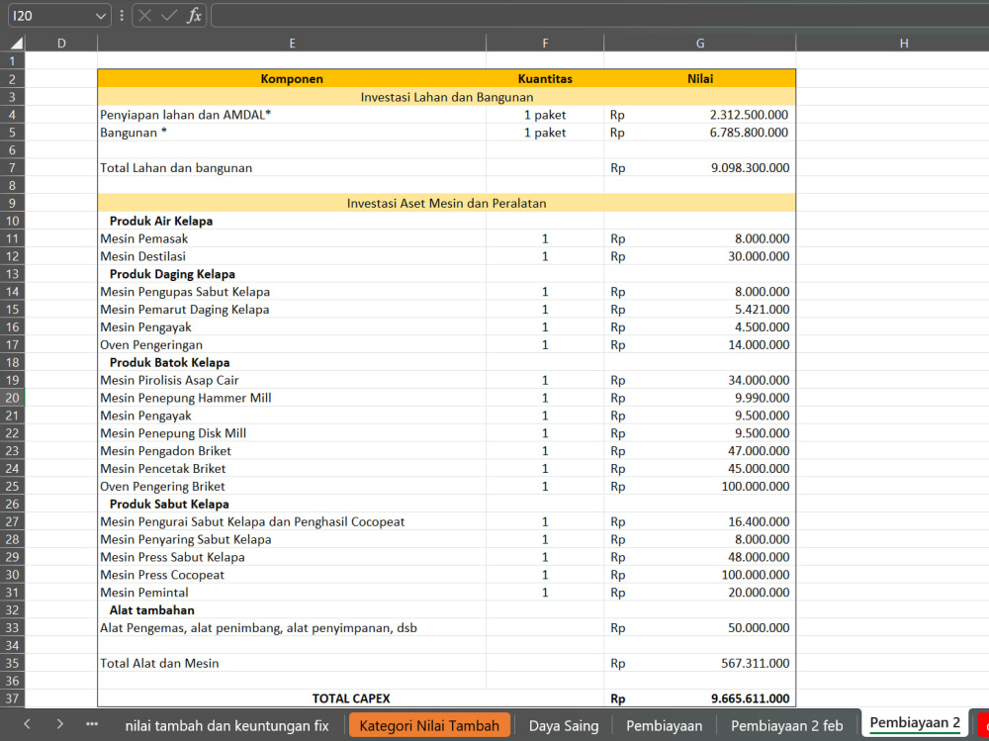The height and width of the screenshot is (741, 989).
Task: Click the Enter checkmark icon in formula bar
Action: pos(169,16)
